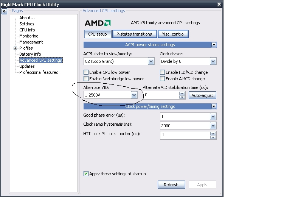
Task: Collapse the ACPI power states settings section
Action: 214,45
